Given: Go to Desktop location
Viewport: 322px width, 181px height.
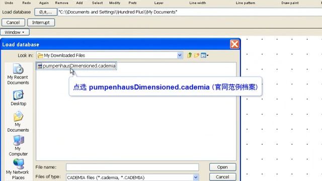Looking at the screenshot, I should point(18,98).
